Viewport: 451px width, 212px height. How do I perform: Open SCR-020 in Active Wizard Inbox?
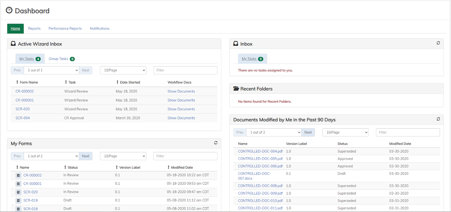point(22,109)
